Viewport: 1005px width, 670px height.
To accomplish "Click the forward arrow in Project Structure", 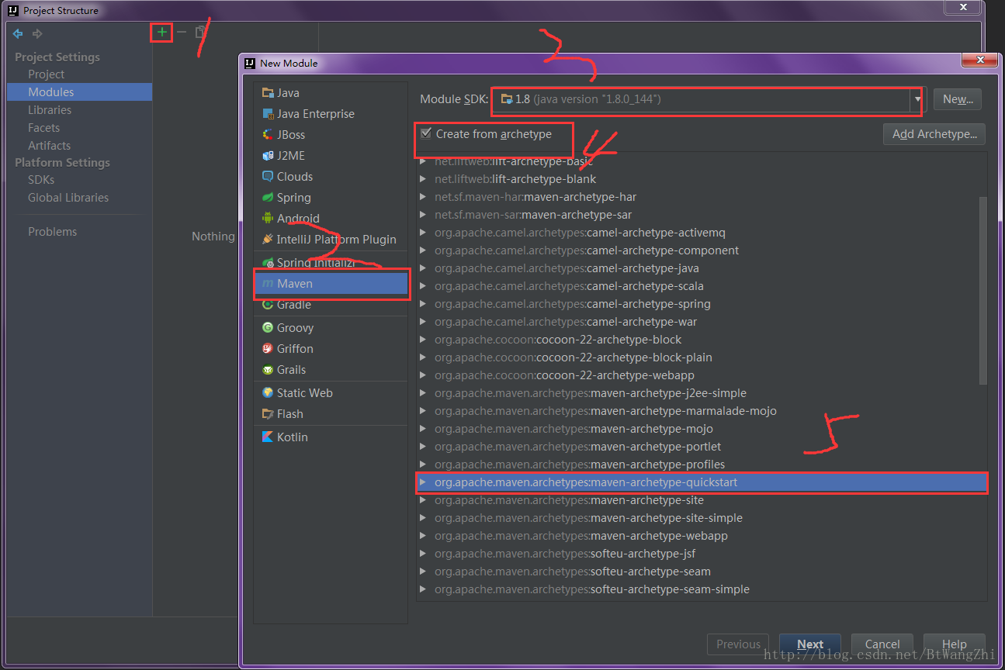I will click(37, 33).
